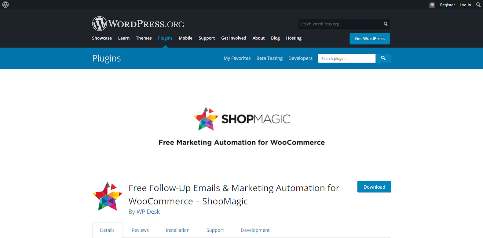Click the WordPress logo in the admin bar
Screen dimensions: 483x238
5,5
